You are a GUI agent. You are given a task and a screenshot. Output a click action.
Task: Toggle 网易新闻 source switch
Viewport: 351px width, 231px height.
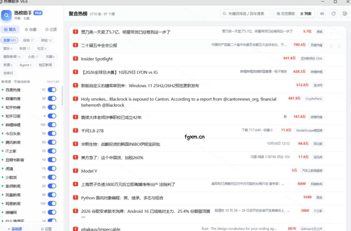(x=52, y=204)
